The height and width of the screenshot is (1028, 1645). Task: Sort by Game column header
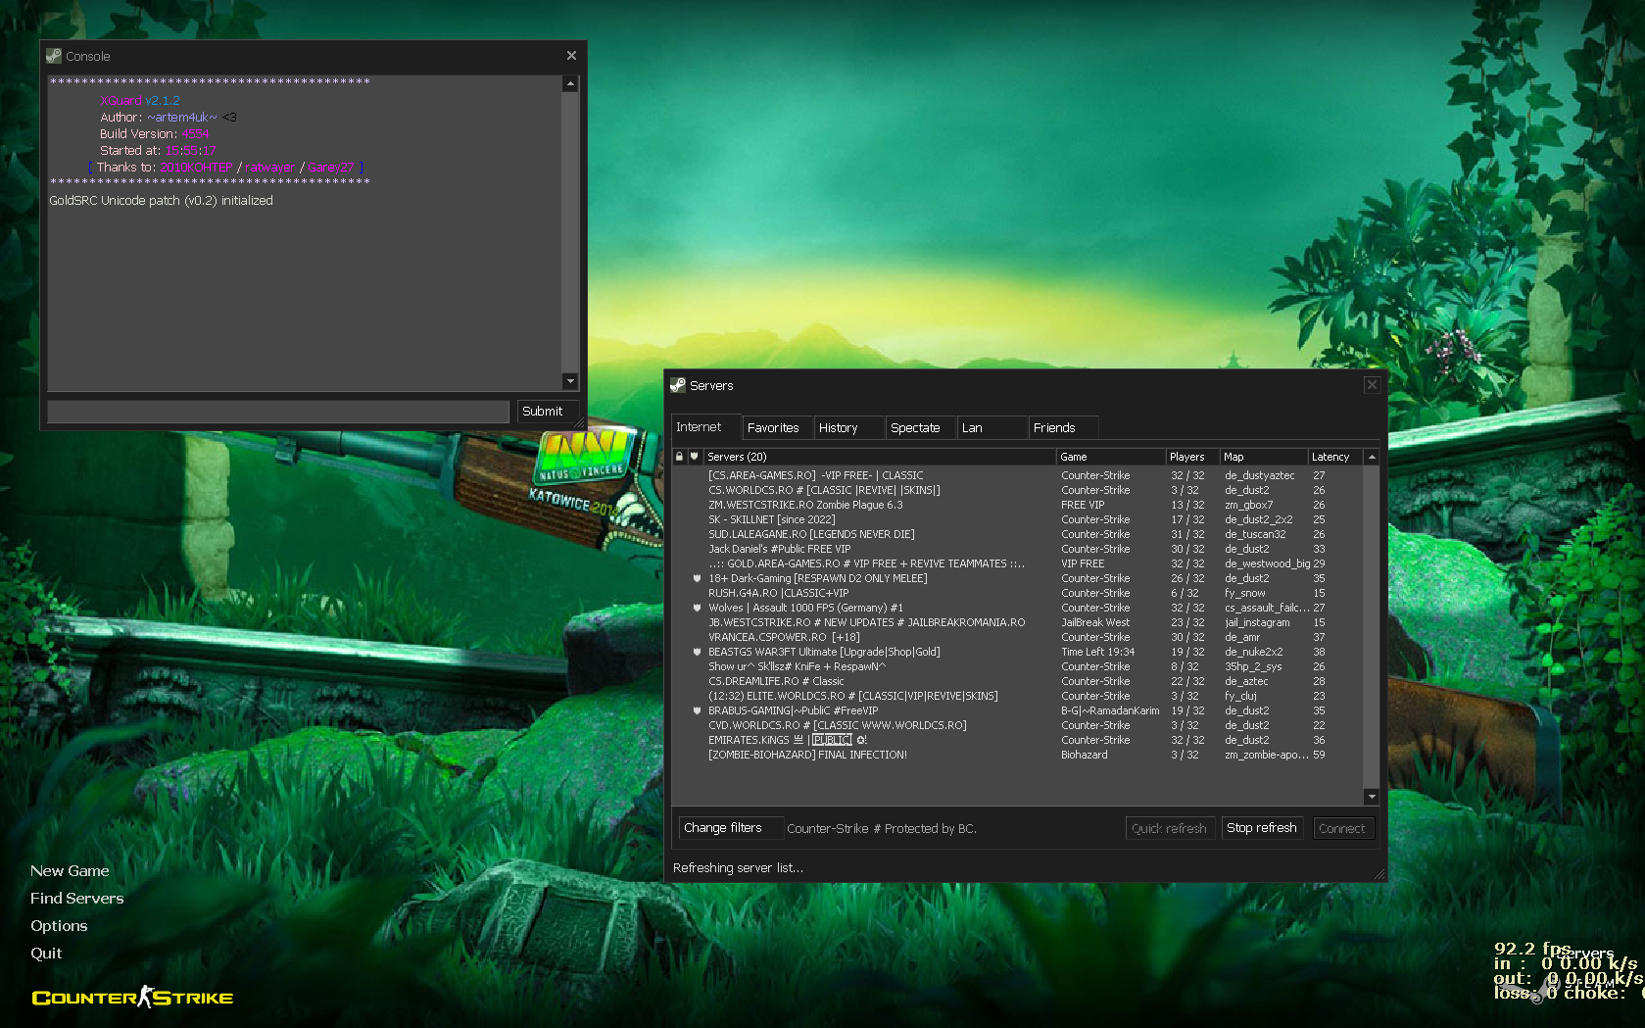[x=1111, y=457]
